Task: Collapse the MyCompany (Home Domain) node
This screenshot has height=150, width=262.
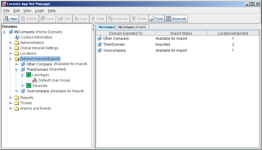Action: coord(4,32)
